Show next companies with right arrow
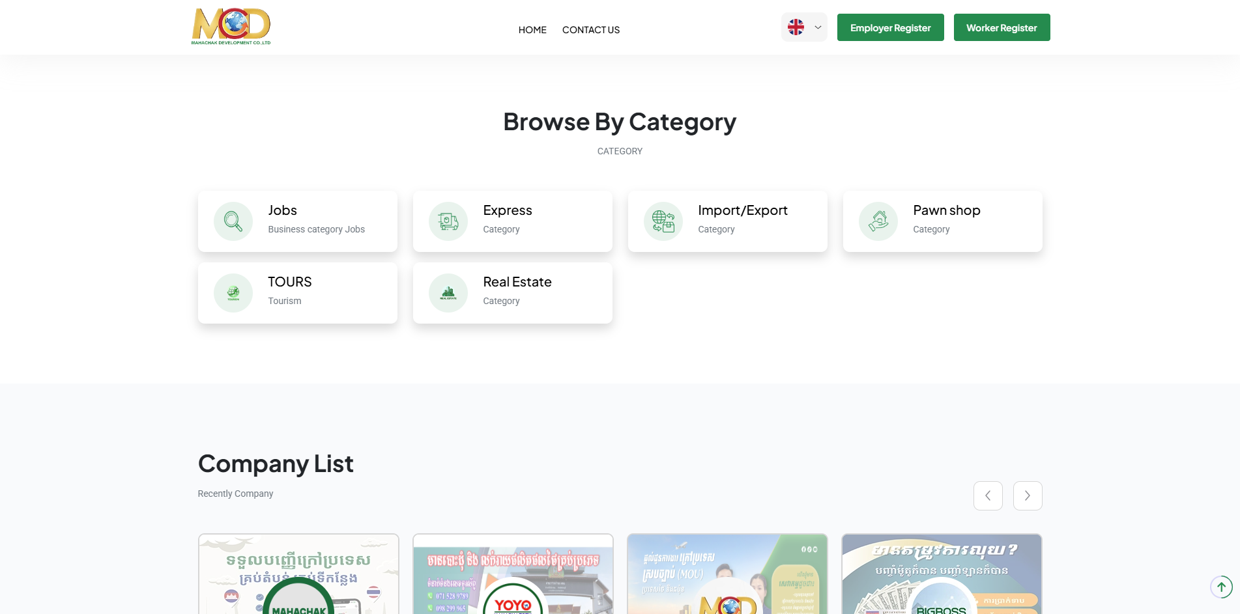The width and height of the screenshot is (1240, 614). pyautogui.click(x=1028, y=496)
